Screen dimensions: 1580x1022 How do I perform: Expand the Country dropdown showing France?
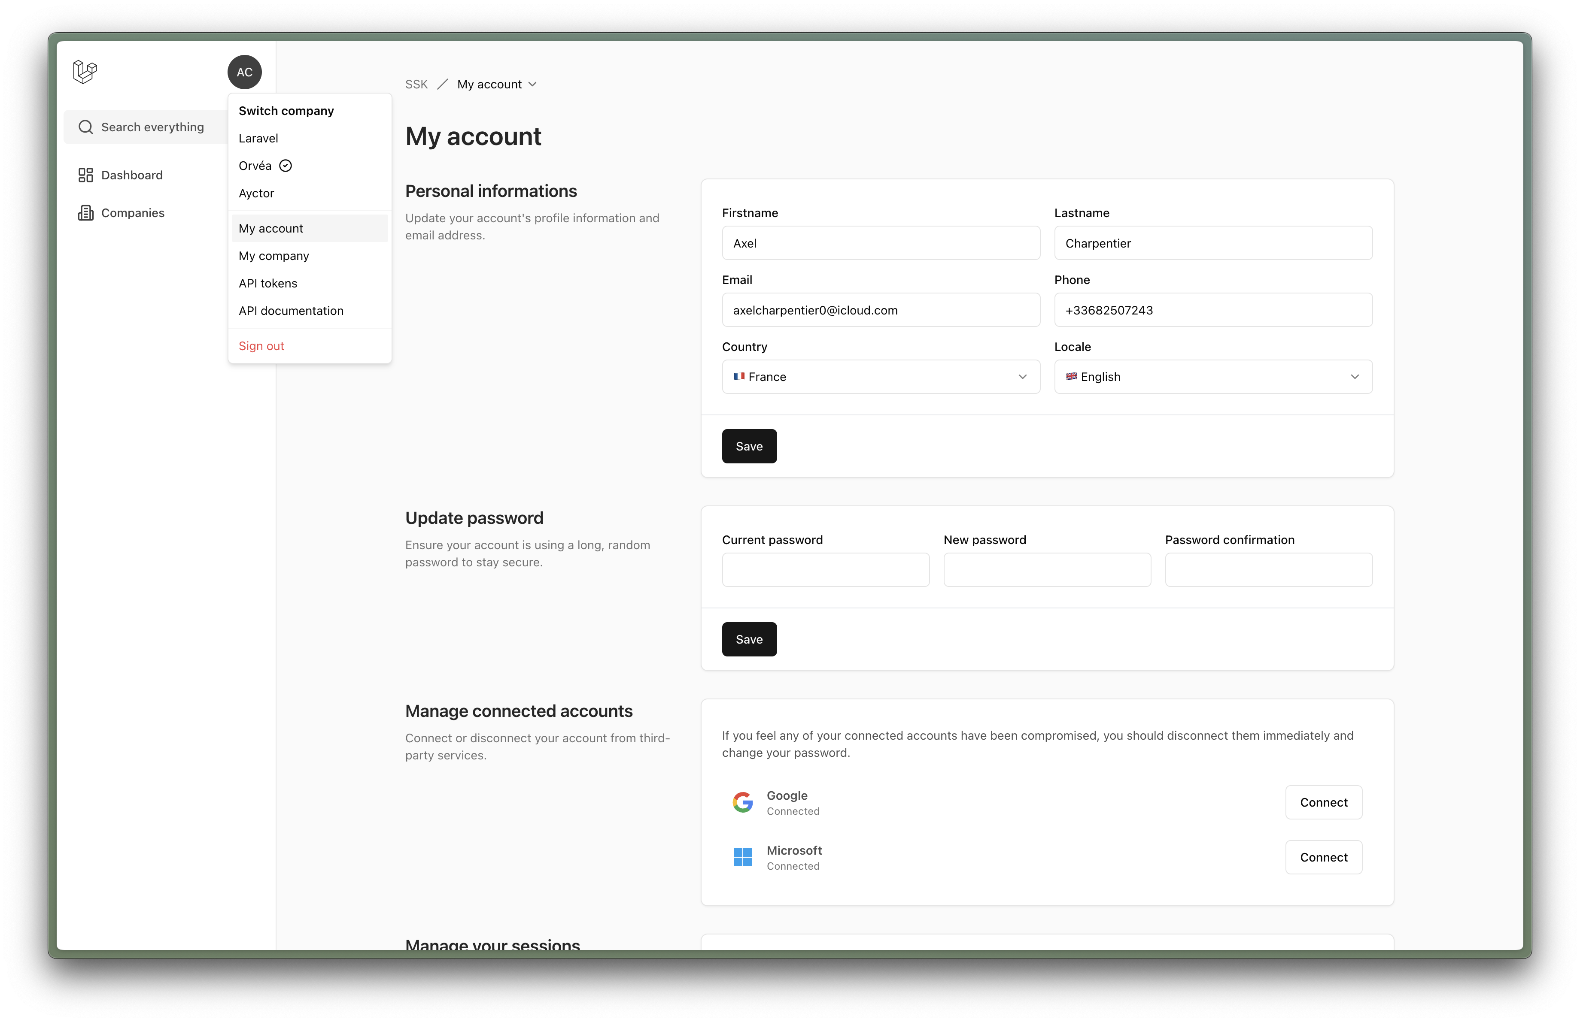(881, 377)
